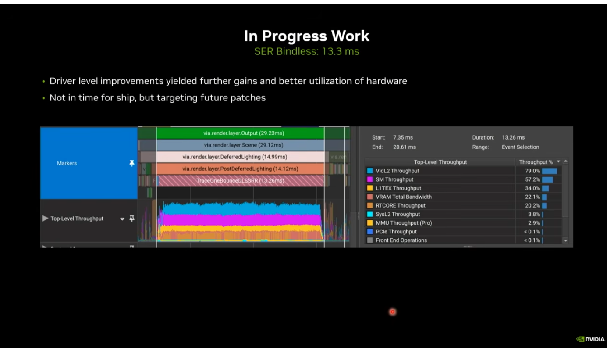Click the 57.2% throughput value

tap(532, 179)
